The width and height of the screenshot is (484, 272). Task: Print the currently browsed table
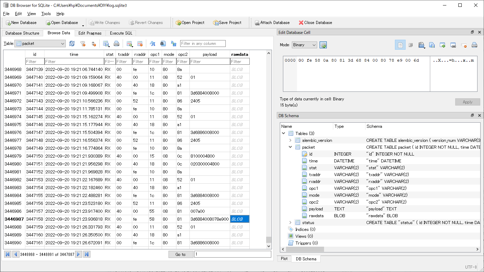[116, 44]
